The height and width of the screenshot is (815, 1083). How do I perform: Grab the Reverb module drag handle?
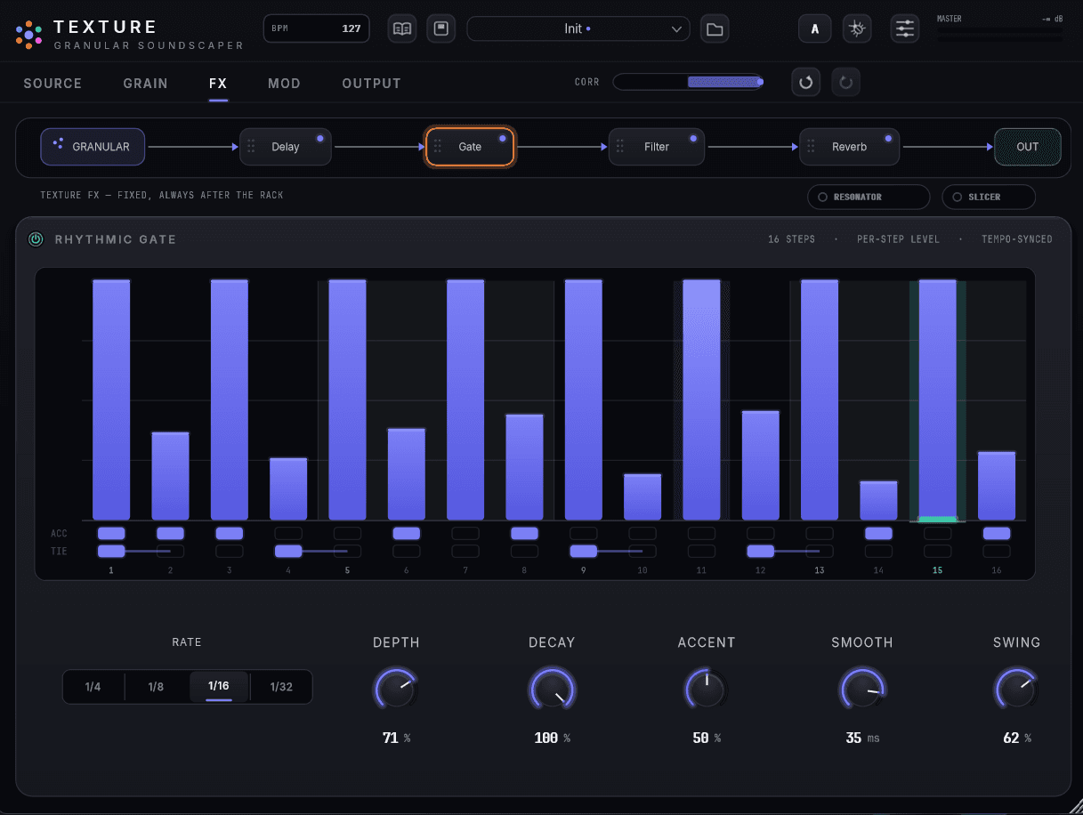coord(811,147)
